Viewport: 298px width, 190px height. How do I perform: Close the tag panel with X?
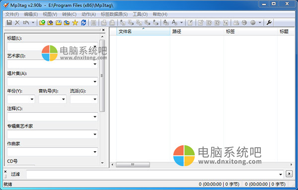[103, 30]
